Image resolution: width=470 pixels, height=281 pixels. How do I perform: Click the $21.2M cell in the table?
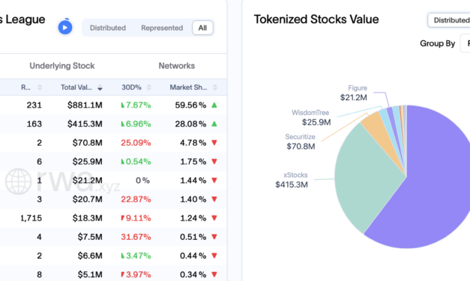tap(87, 181)
